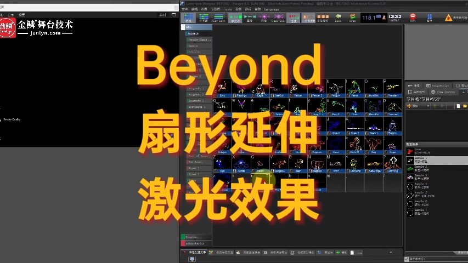Select the Parrot cue thumbnail

tap(354, 89)
